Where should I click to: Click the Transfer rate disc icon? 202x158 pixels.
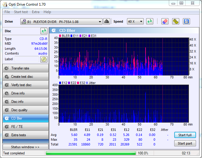click(x=7, y=68)
